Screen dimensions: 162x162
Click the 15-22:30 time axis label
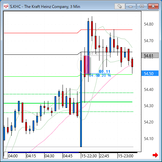pyautogui.click(x=89, y=156)
